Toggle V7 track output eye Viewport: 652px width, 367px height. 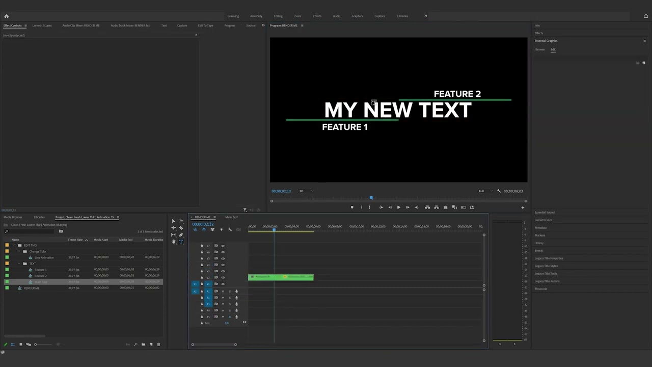223,246
